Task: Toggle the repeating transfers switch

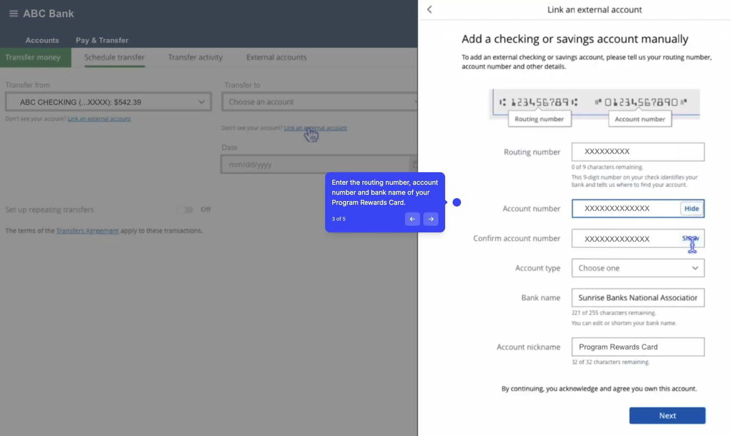Action: pyautogui.click(x=185, y=209)
